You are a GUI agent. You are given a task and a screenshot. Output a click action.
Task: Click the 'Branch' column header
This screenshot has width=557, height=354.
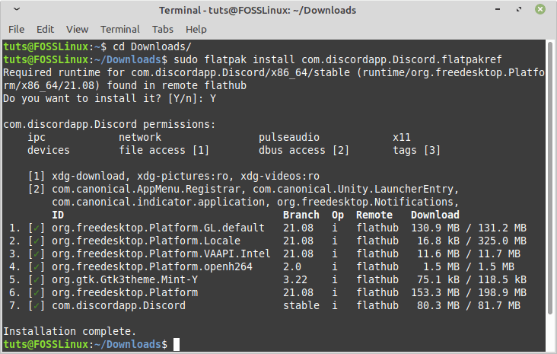pos(301,215)
